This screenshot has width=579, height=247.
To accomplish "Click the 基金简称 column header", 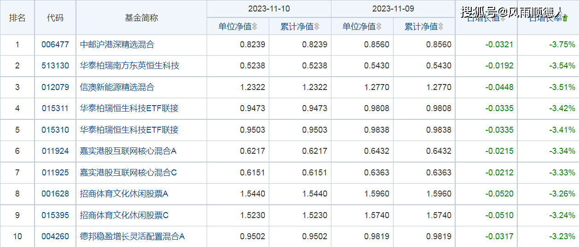I will pyautogui.click(x=141, y=18).
